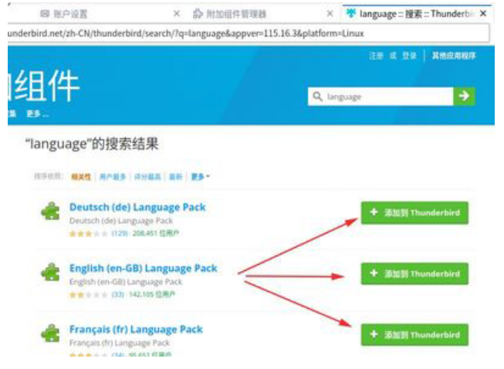Viewport: 504px width, 369px height.
Task: Click the Français (fr) Language Pack description text
Action: click(120, 343)
